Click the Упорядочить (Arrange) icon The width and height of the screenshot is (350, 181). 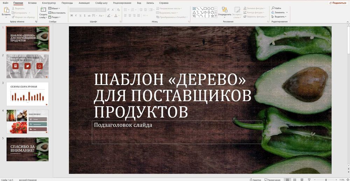click(225, 9)
